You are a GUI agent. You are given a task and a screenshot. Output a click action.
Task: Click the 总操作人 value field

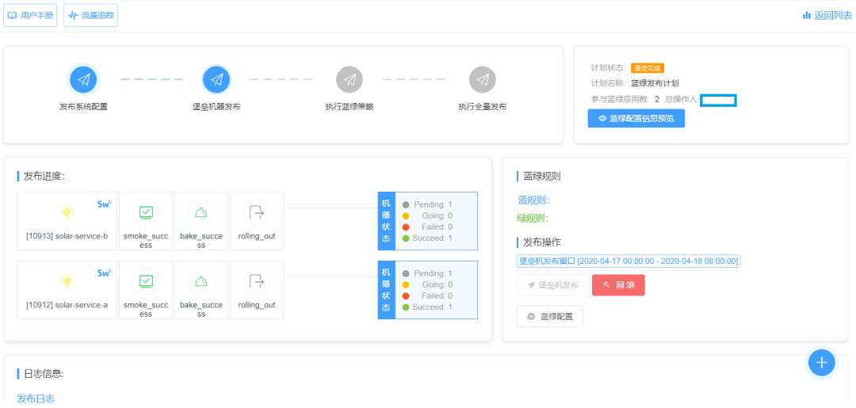coord(718,100)
